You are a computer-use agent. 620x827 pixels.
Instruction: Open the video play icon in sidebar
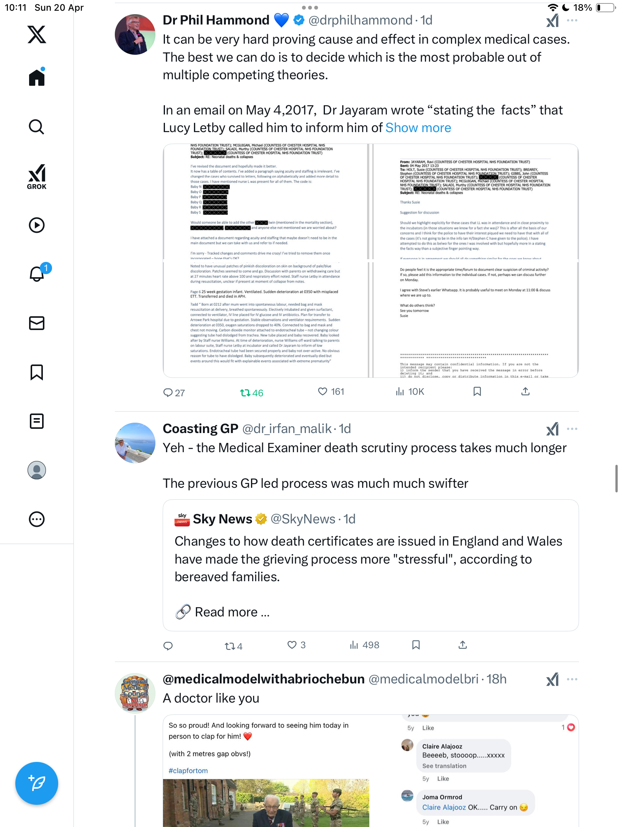[37, 225]
